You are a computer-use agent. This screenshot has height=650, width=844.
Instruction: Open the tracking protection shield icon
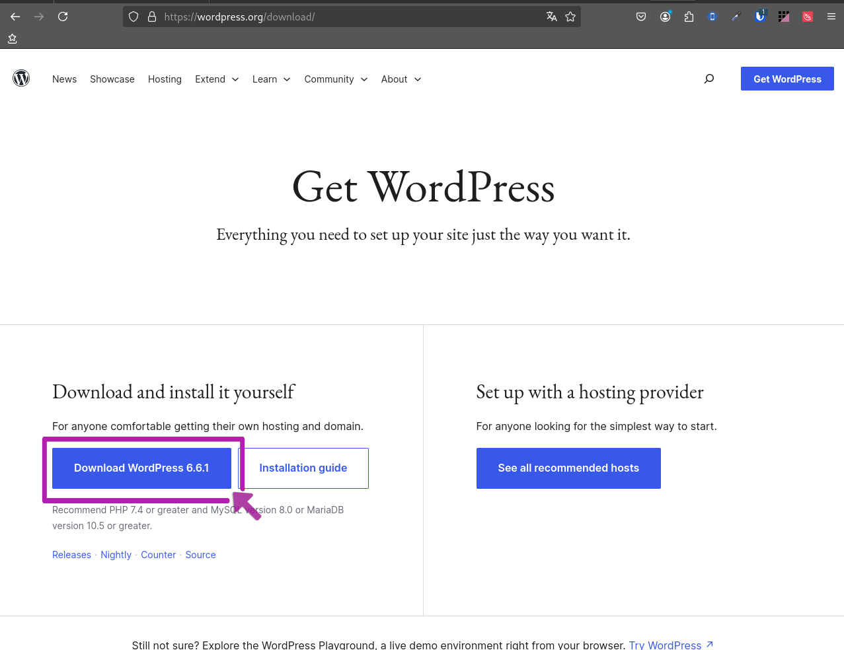click(134, 17)
